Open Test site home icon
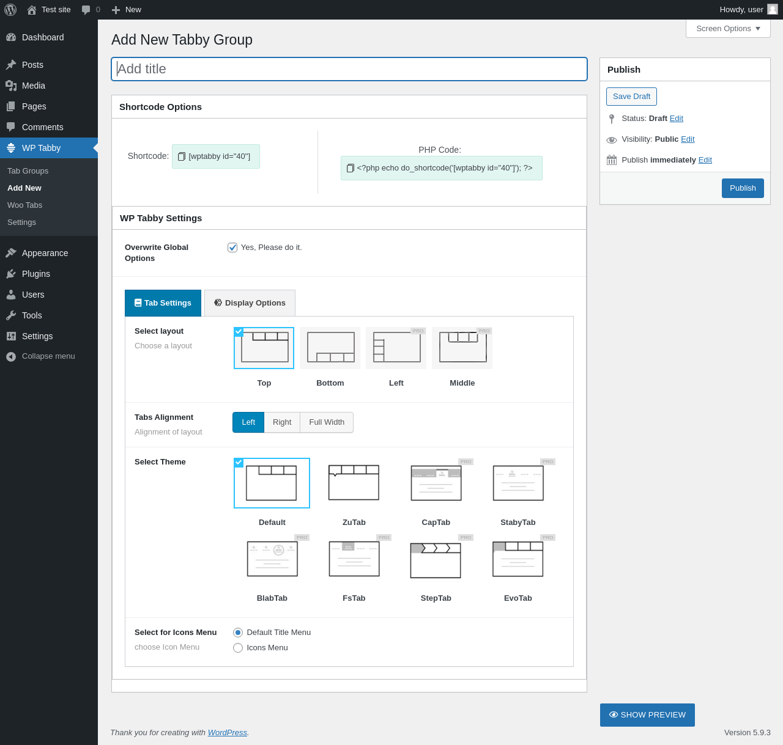783x745 pixels. (x=32, y=10)
